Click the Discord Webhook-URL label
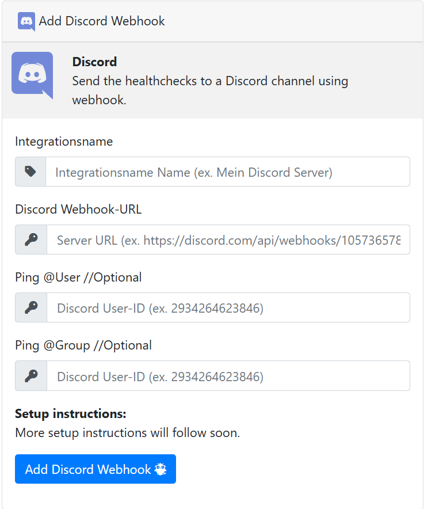424x509 pixels. click(x=78, y=210)
